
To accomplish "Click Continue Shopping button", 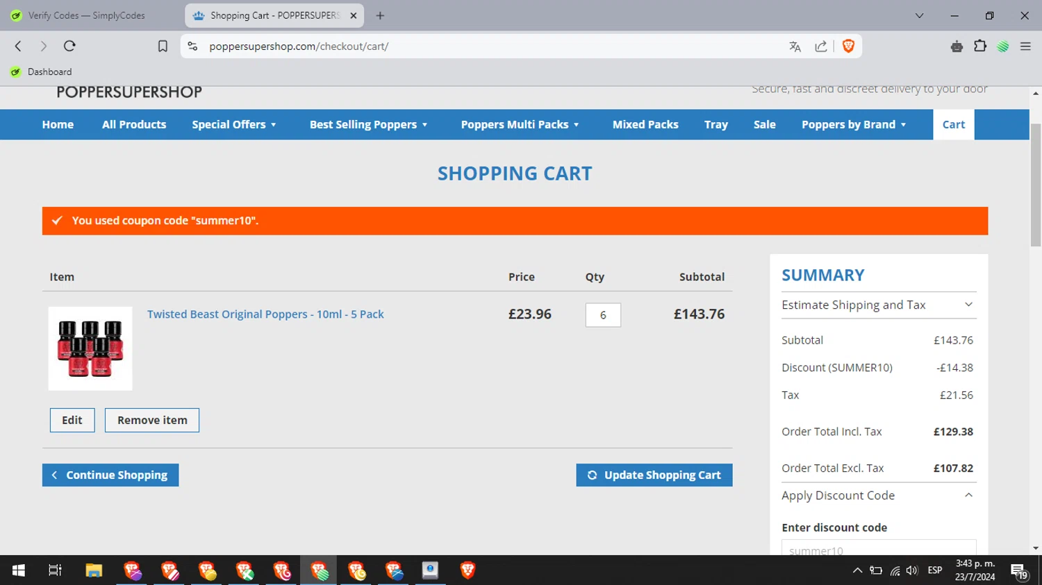I will [x=110, y=475].
